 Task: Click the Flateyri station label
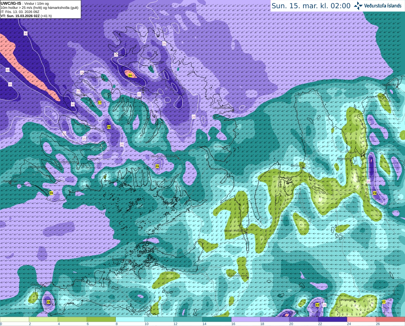click(79, 95)
